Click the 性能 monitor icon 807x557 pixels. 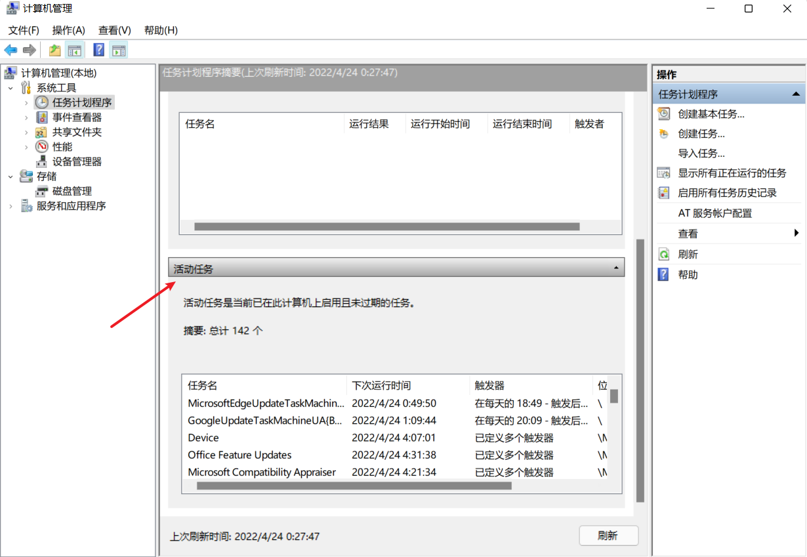tap(41, 146)
